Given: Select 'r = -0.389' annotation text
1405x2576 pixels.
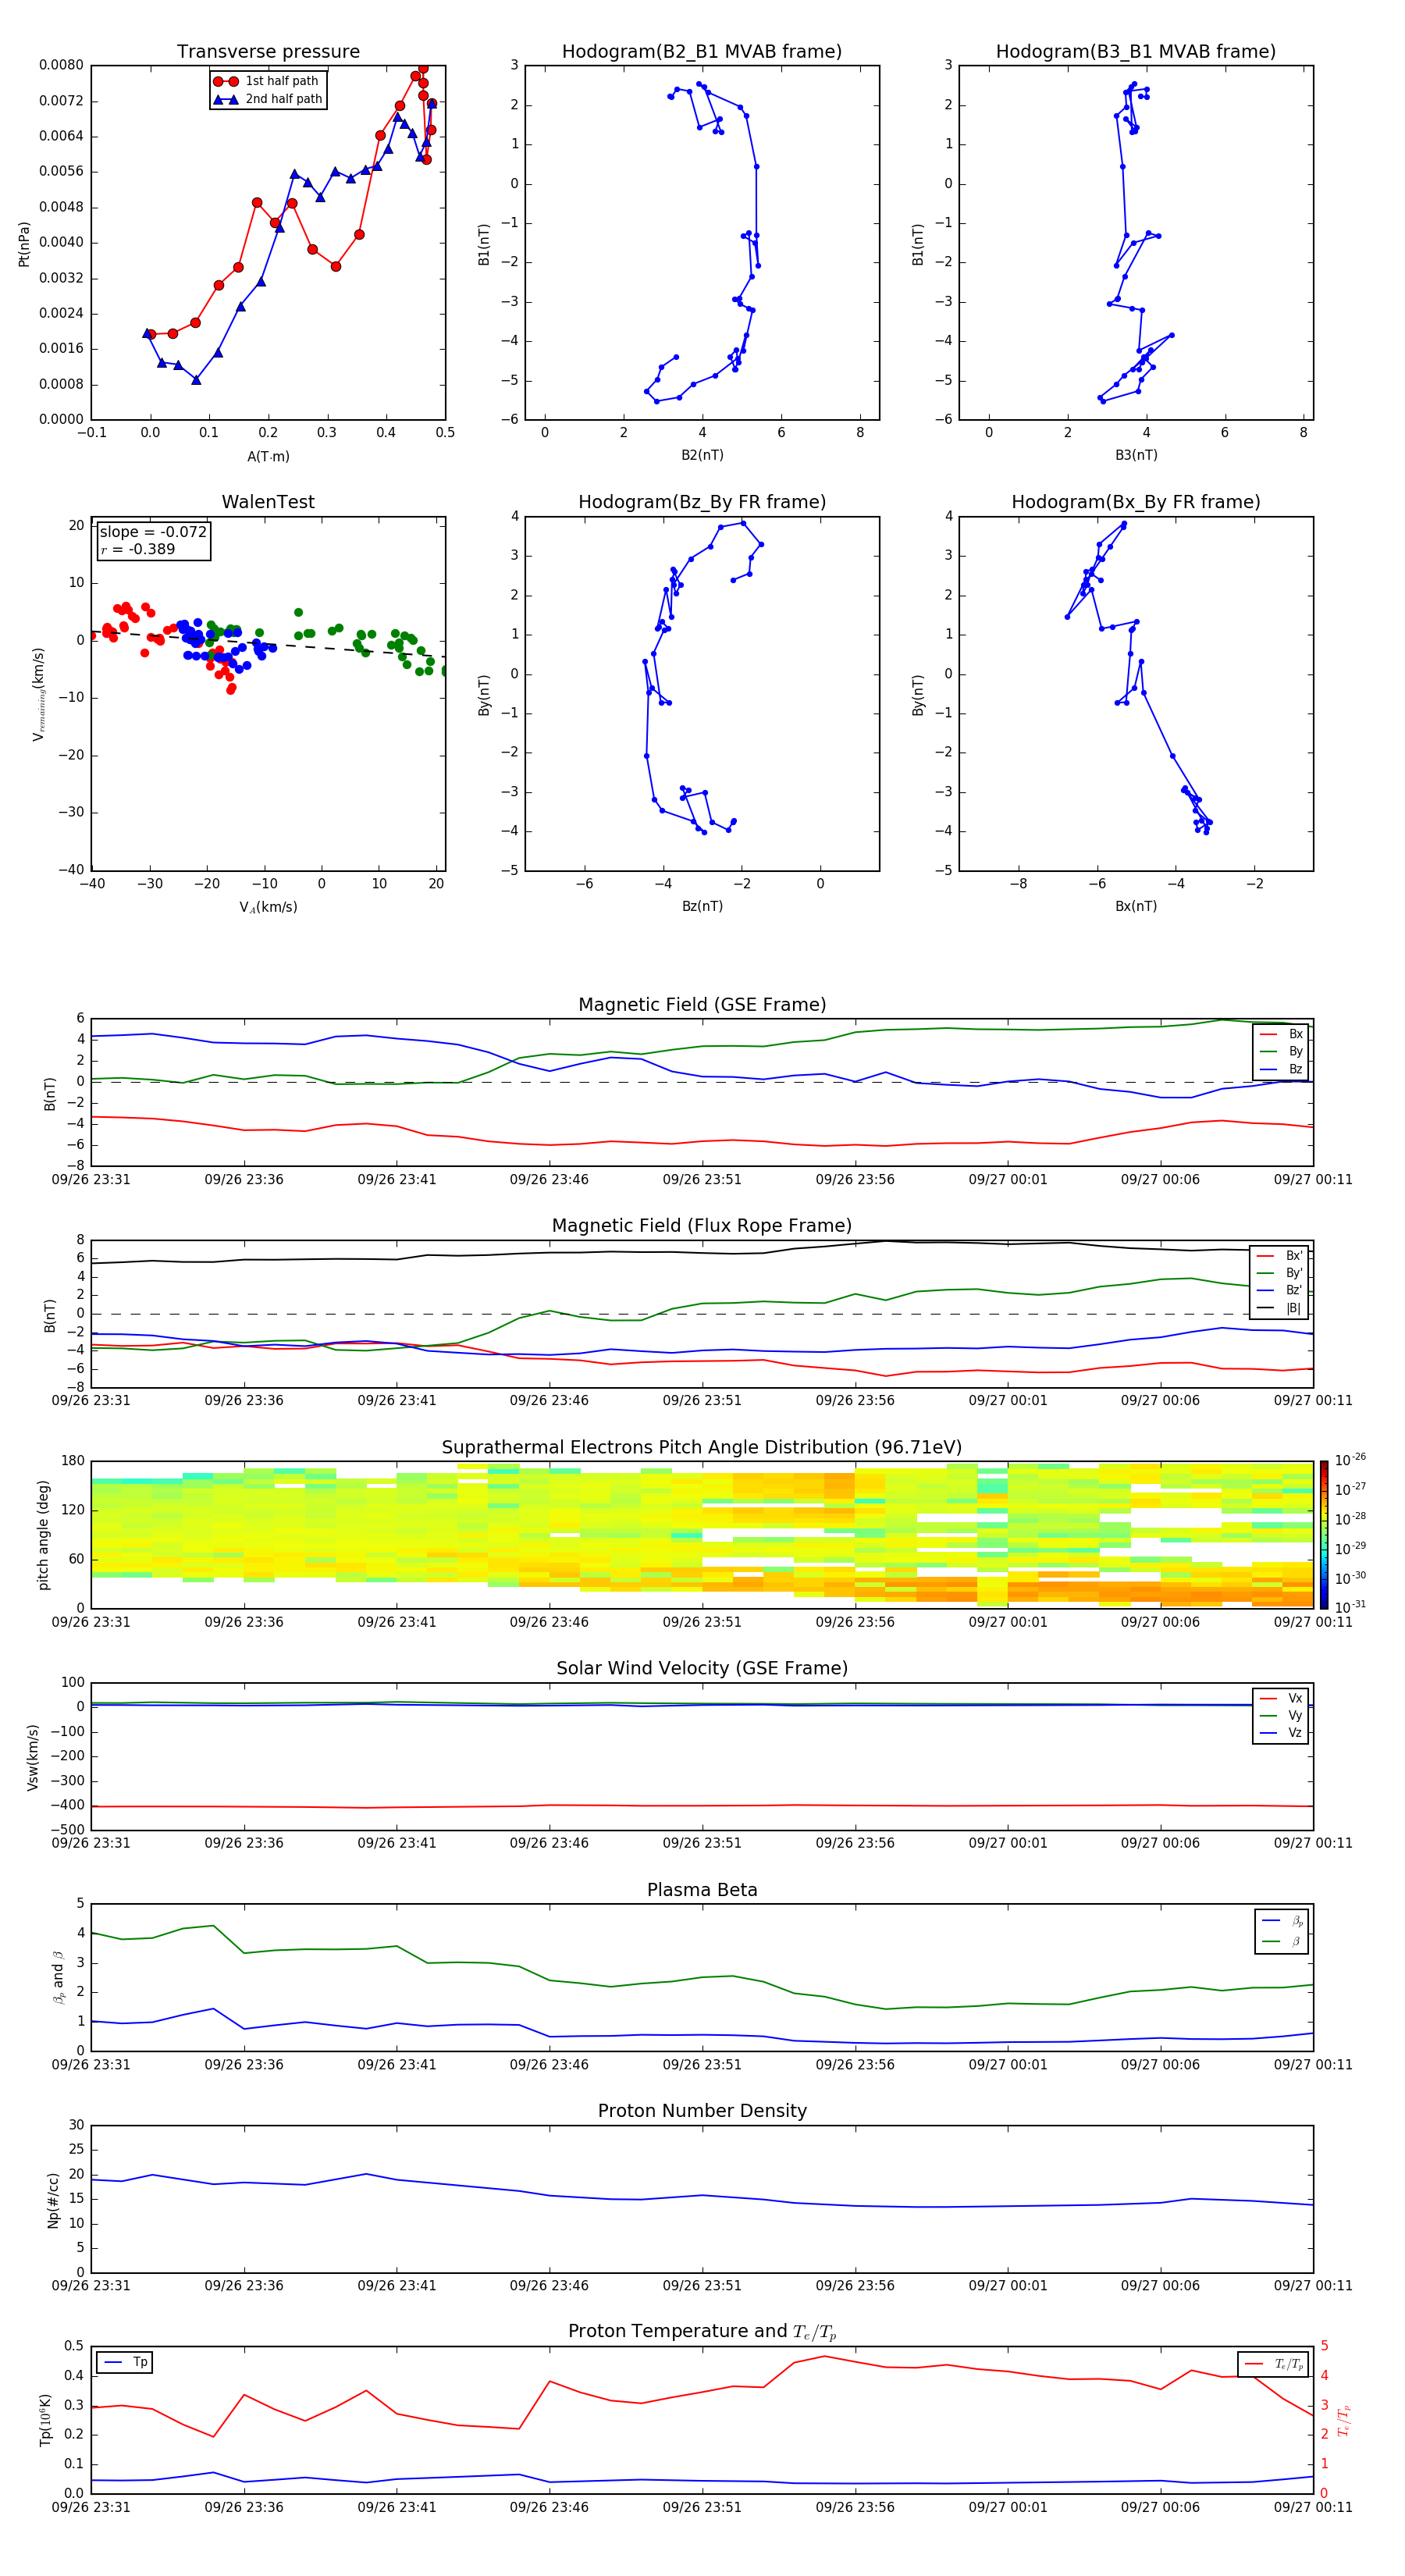Looking at the screenshot, I should tap(138, 549).
